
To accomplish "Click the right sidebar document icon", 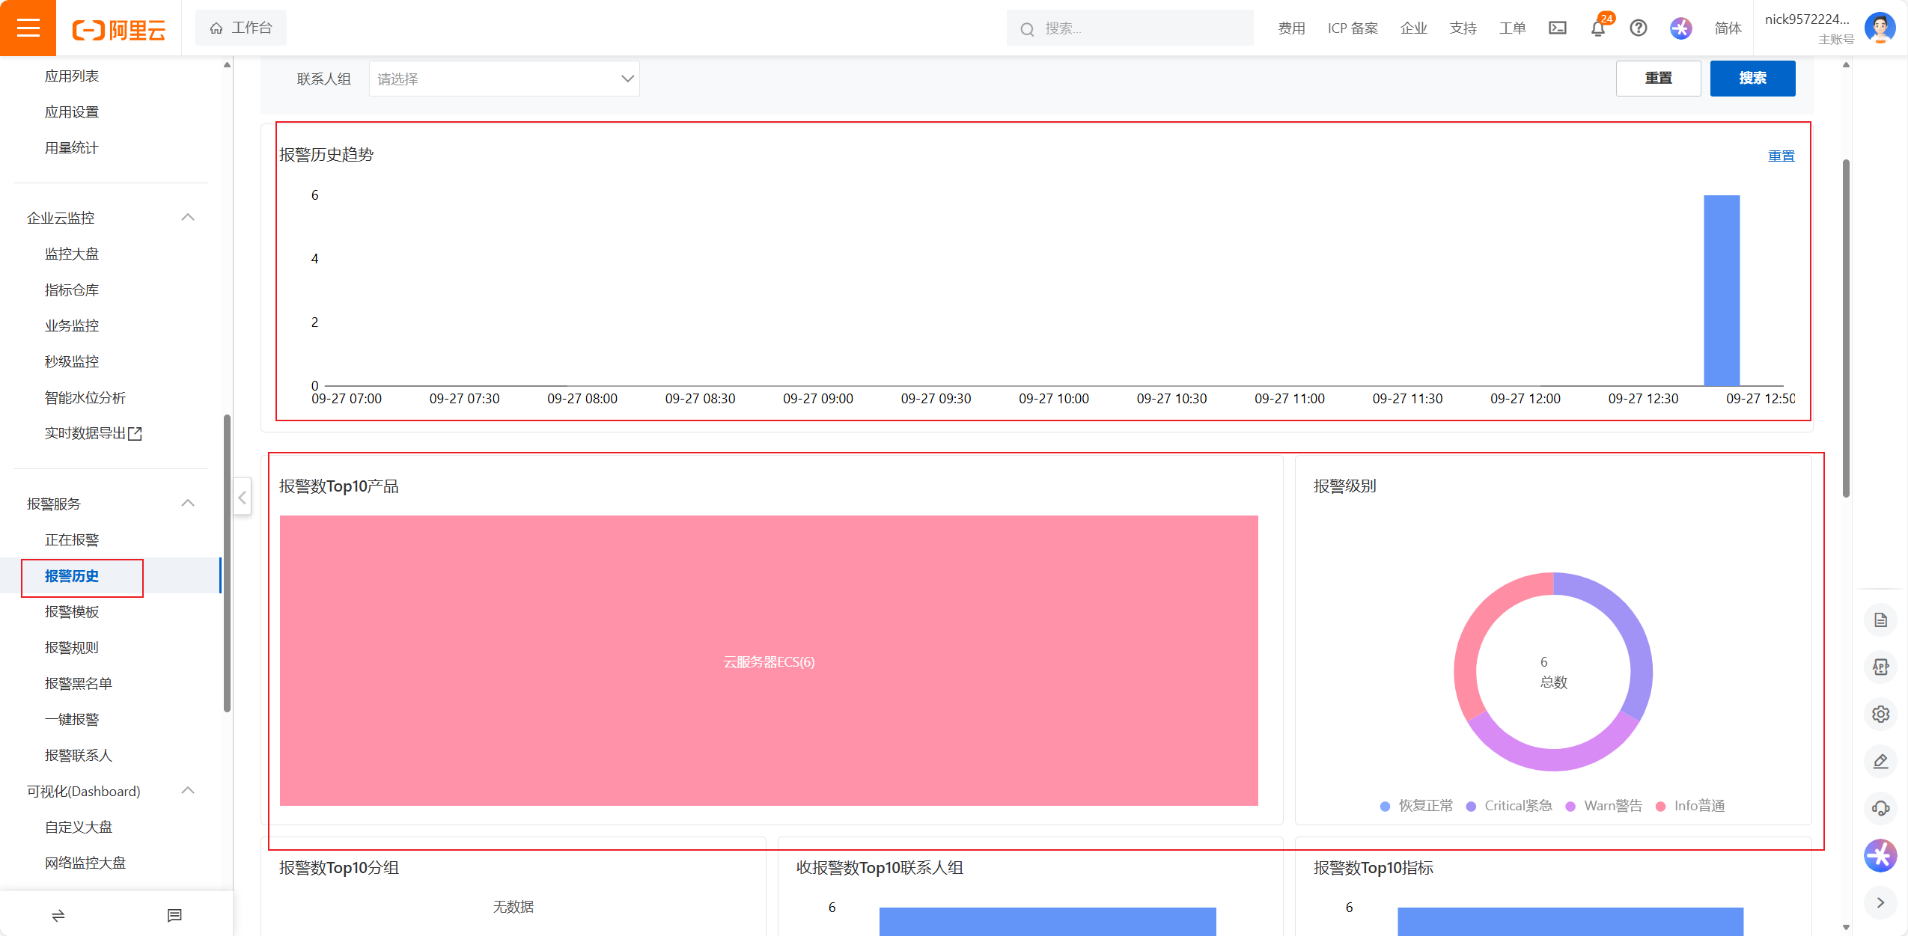I will 1880,620.
